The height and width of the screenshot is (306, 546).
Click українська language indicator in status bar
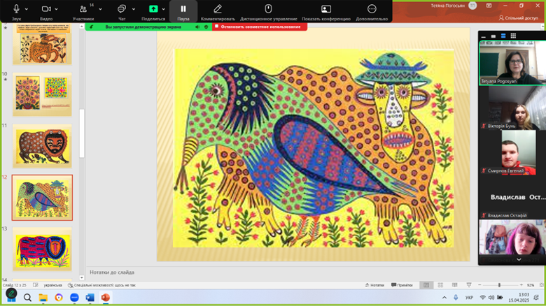coord(53,285)
